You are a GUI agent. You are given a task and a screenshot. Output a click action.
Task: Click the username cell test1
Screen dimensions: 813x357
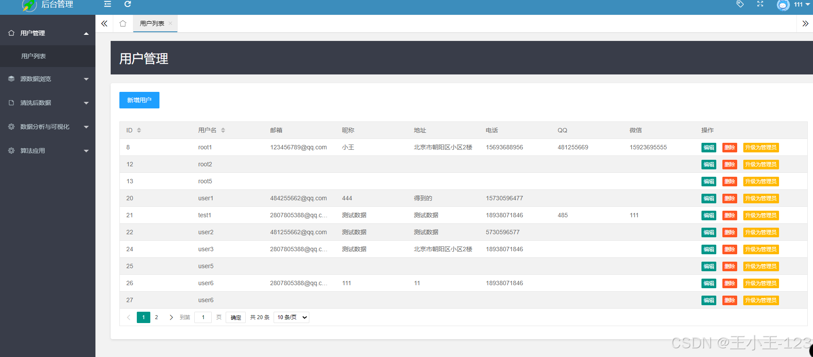(205, 215)
